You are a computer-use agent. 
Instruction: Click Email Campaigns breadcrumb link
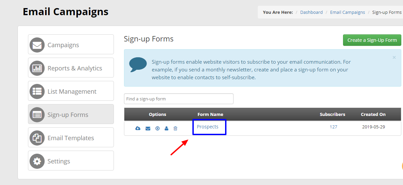click(347, 12)
